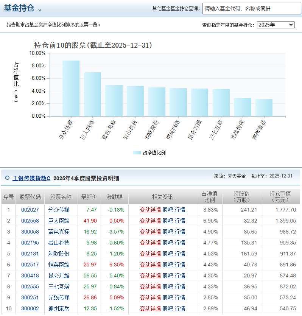Focus the fund code search input field

click(252, 8)
